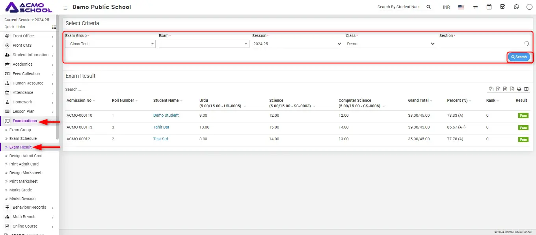Screen dimensions: 536x235
Task: Open the Exam dropdown
Action: coord(204,44)
